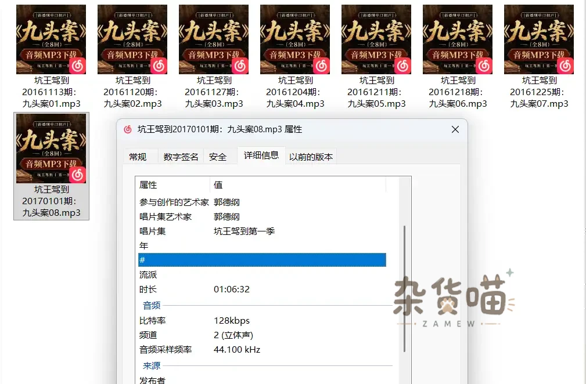
Task: Click the 时长 property label
Action: (x=148, y=289)
